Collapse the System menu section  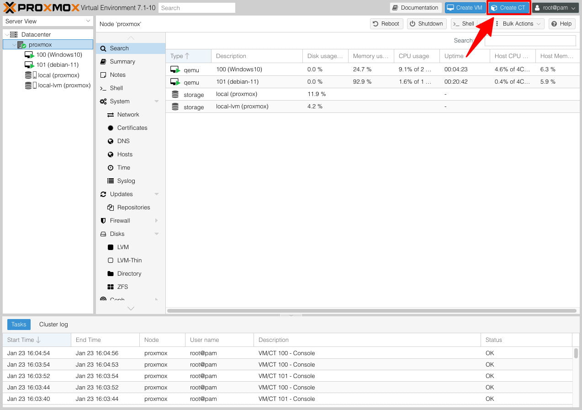[x=156, y=101]
